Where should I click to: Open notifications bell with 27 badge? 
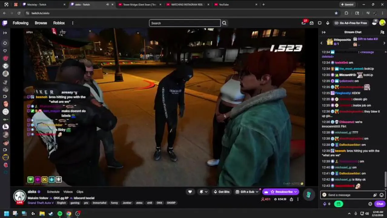[304, 23]
